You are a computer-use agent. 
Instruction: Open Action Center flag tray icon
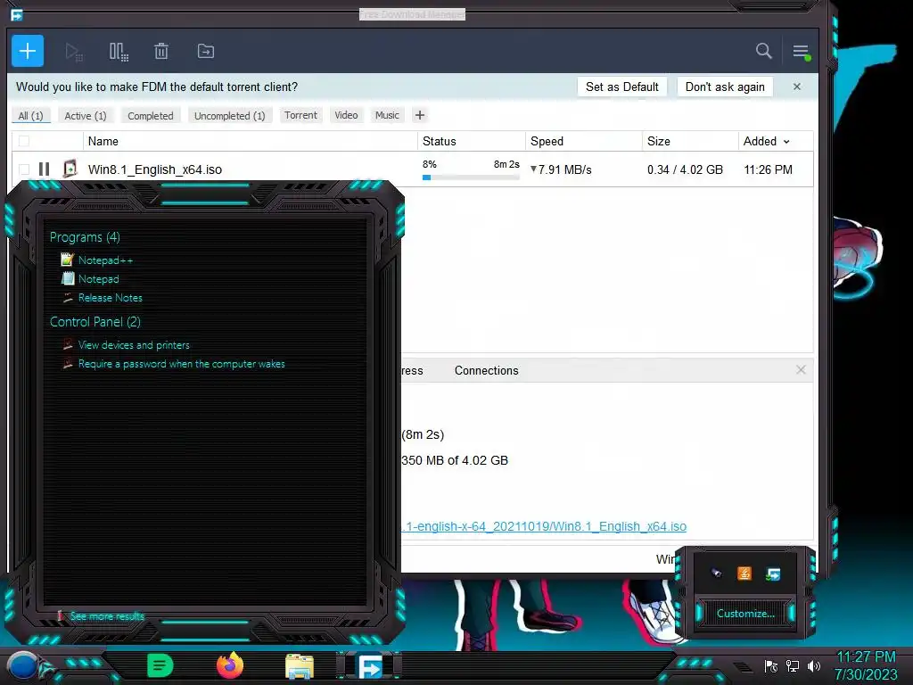coord(771,665)
